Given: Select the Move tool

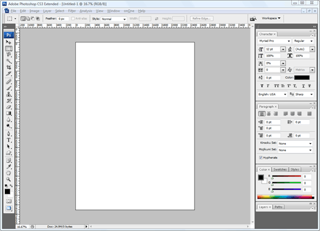Looking at the screenshot, I should tap(9, 42).
